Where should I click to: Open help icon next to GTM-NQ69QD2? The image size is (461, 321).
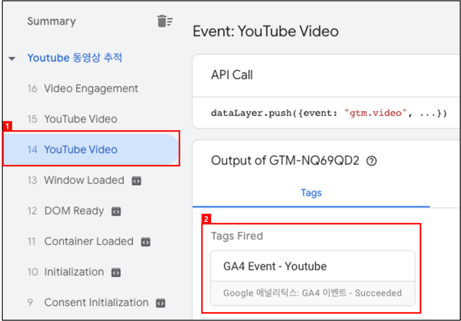pos(371,161)
